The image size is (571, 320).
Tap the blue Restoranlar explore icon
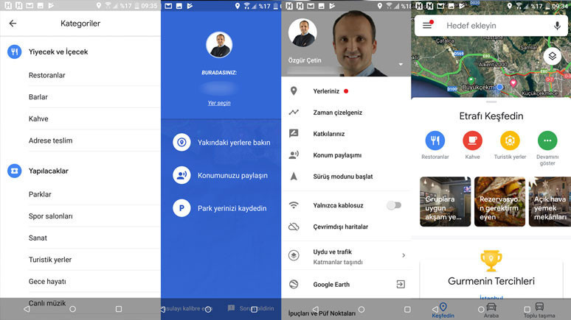coord(435,141)
